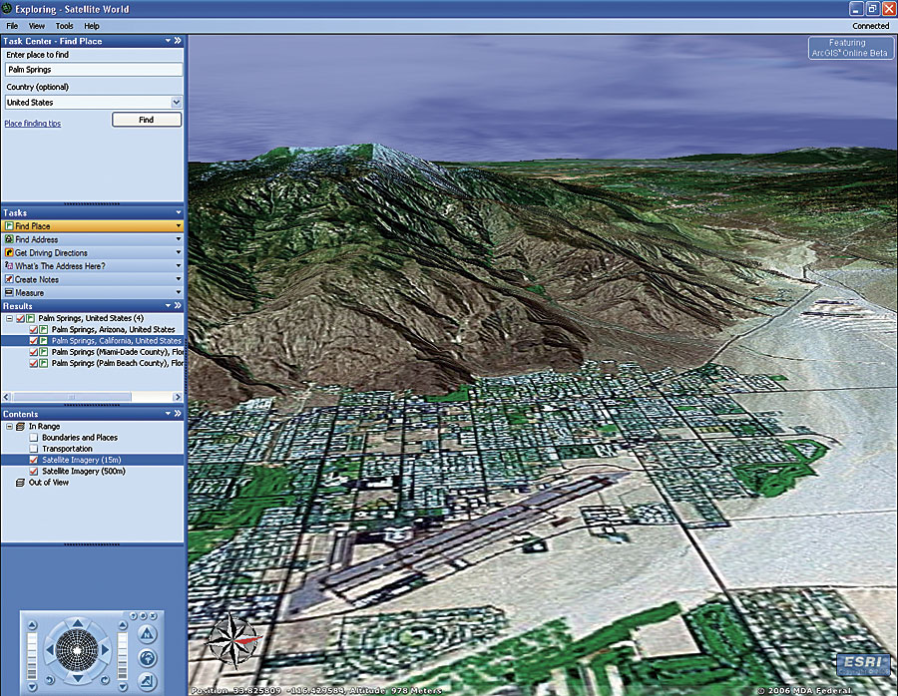Uncheck Palm Springs (Miami-Dade County) result
This screenshot has width=898, height=696.
pos(33,352)
